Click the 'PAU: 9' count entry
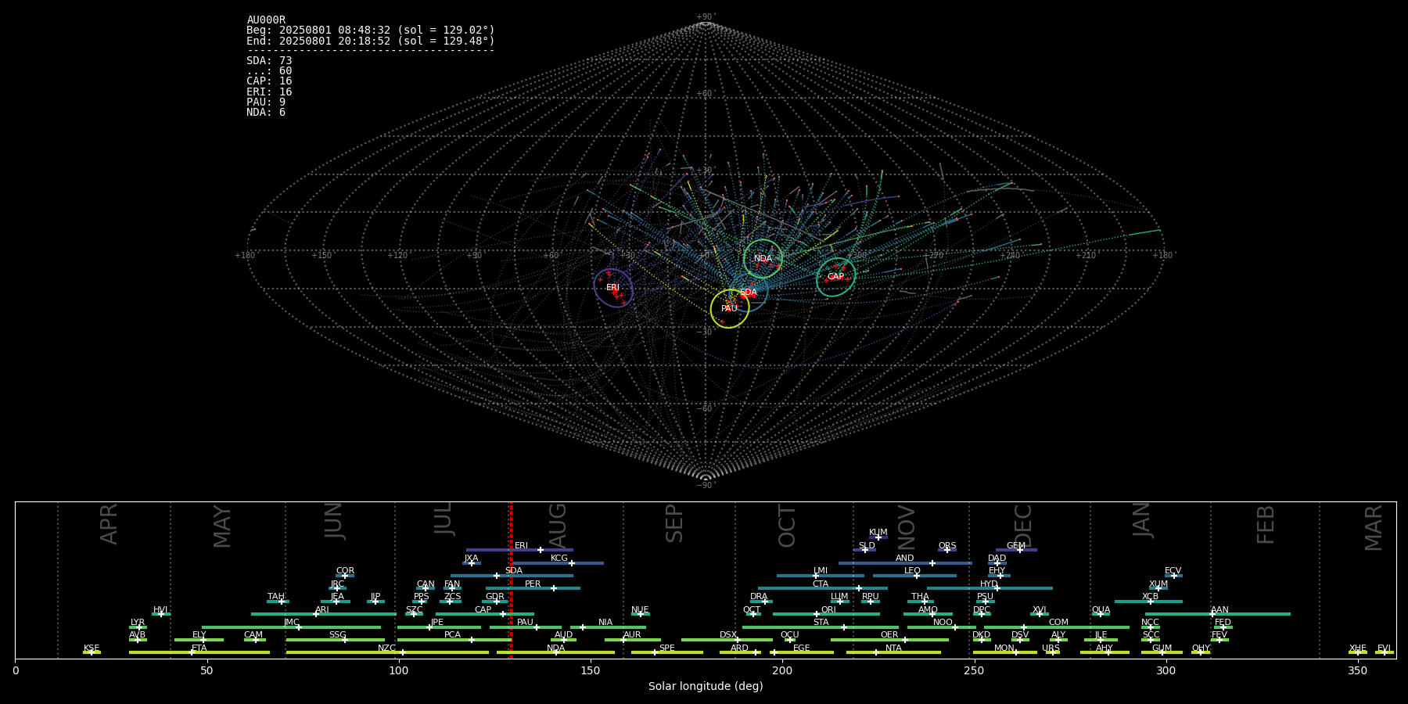Viewport: 1408px width, 704px height. [266, 102]
